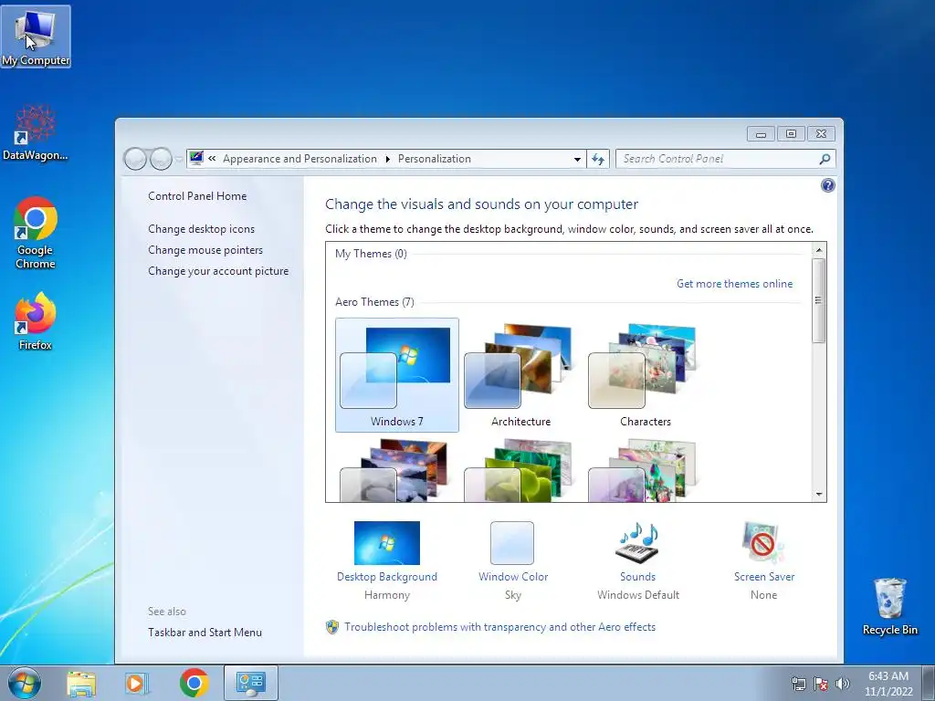Open the Windows Start menu orb

(25, 683)
